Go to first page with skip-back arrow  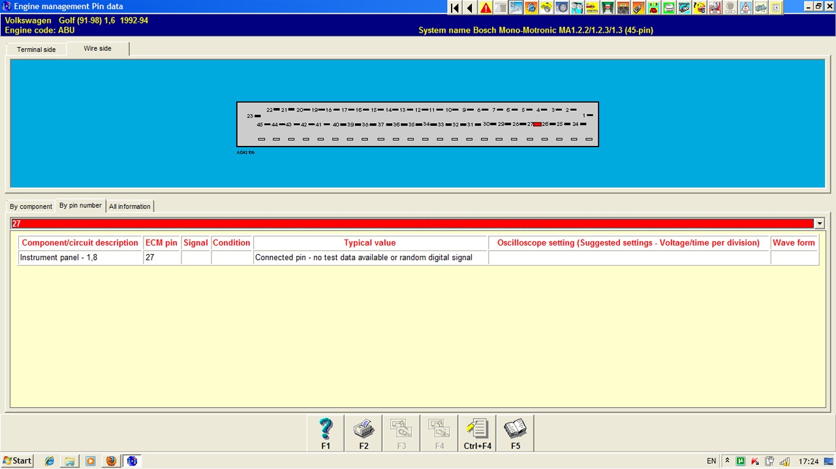click(455, 8)
